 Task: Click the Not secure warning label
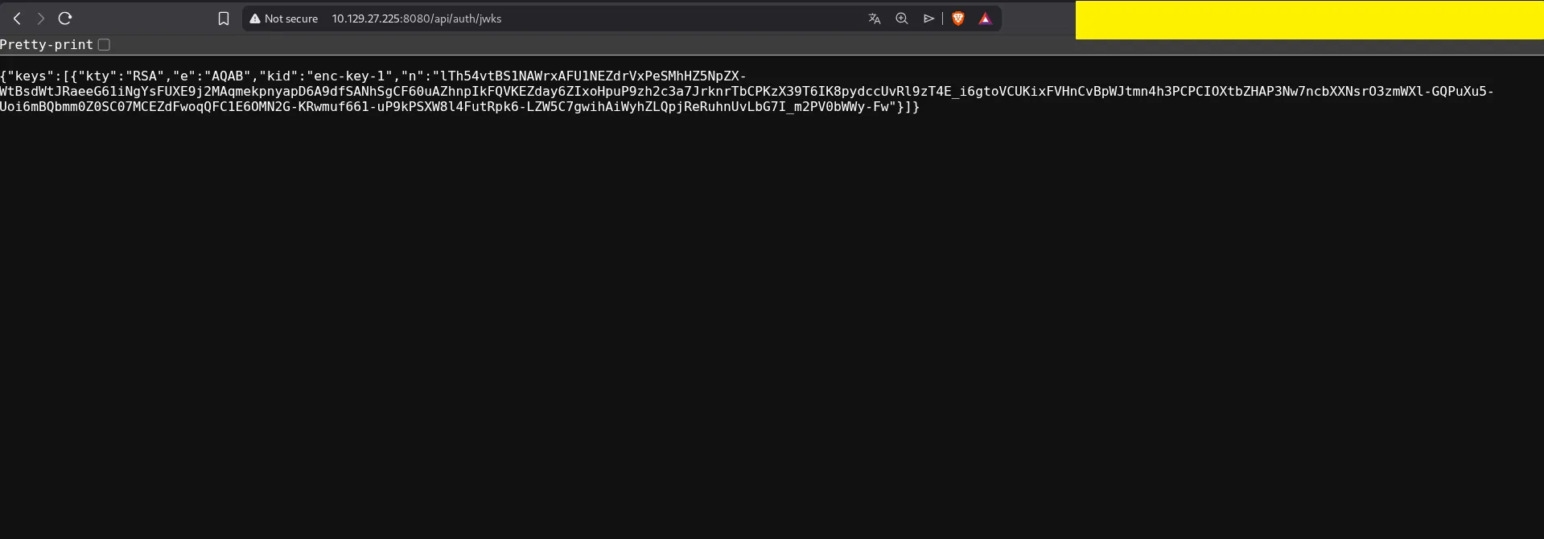tap(290, 19)
